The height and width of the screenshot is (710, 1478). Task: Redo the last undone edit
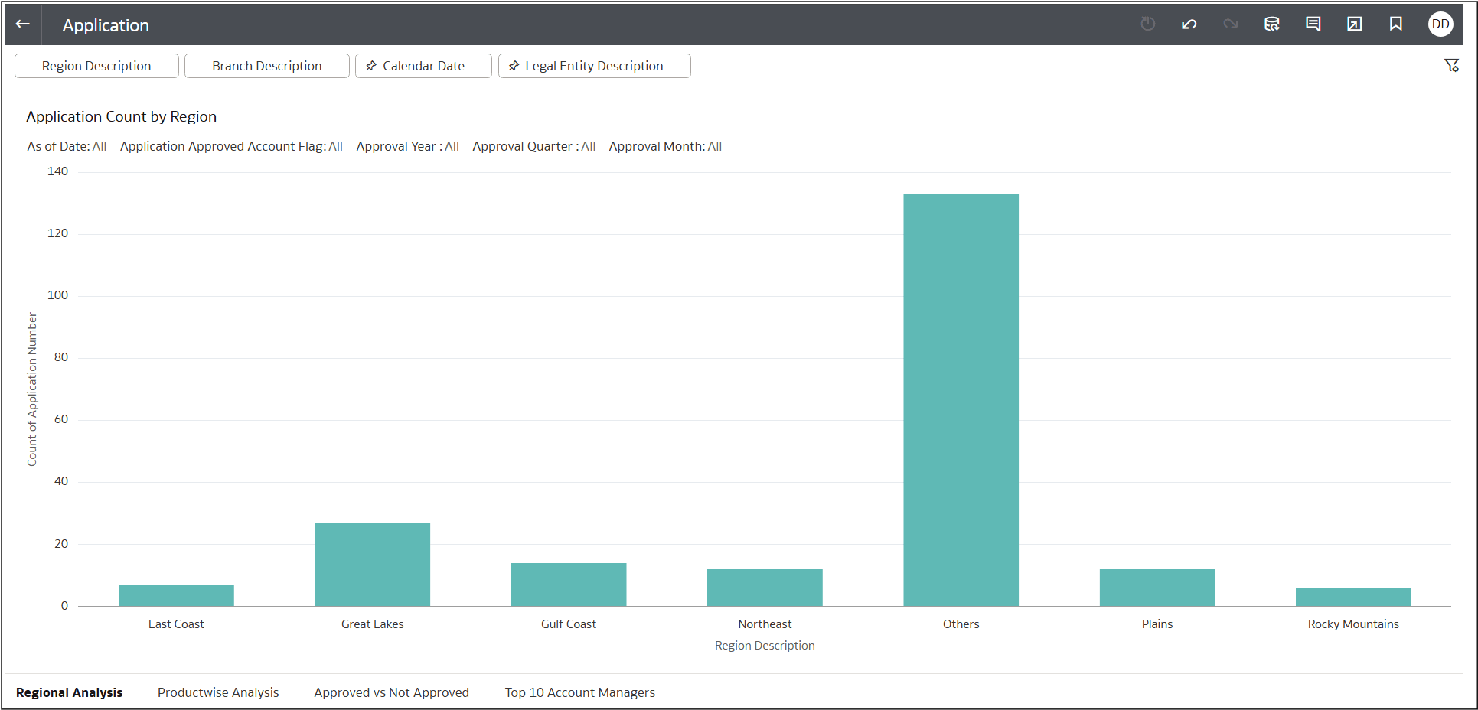(x=1231, y=24)
